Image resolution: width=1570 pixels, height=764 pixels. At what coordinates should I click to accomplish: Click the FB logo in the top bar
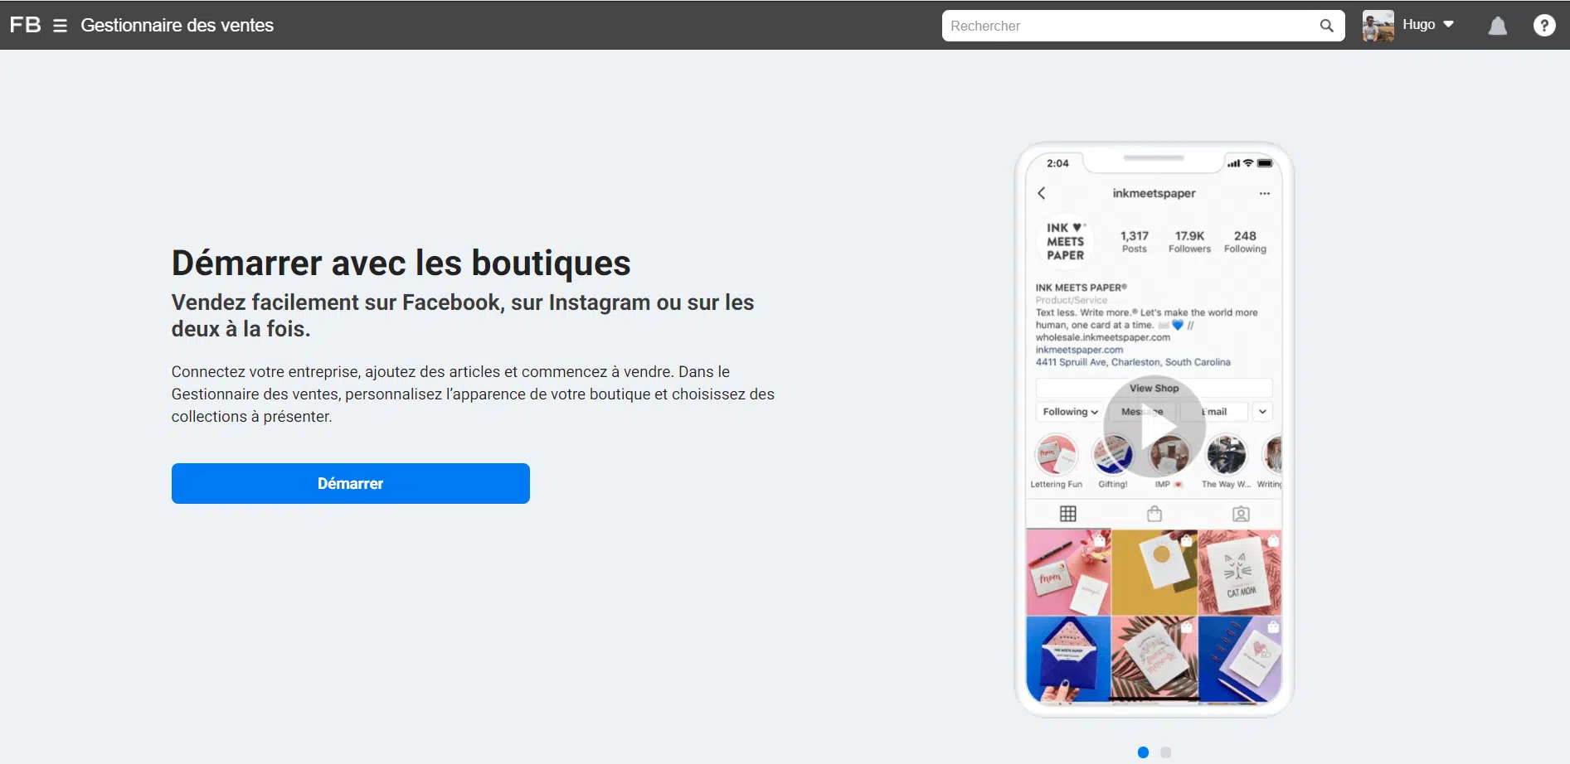(x=25, y=25)
